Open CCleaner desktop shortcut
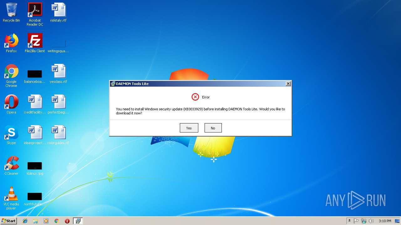The image size is (401, 225). 11,166
